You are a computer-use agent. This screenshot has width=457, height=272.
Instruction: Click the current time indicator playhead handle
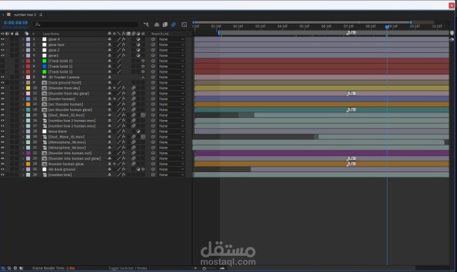coord(387,27)
